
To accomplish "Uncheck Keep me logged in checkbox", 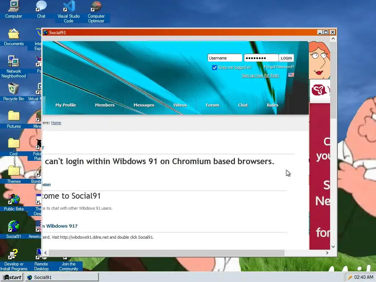I will pos(214,68).
